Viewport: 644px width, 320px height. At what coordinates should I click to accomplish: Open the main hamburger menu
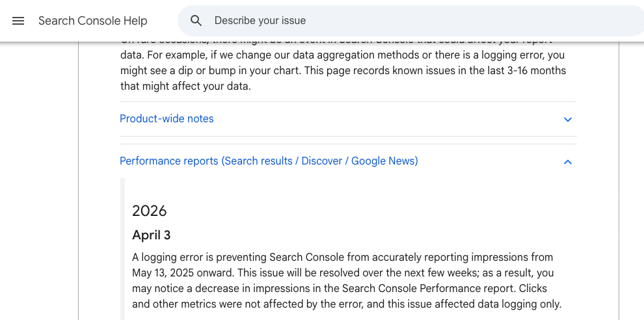point(18,21)
